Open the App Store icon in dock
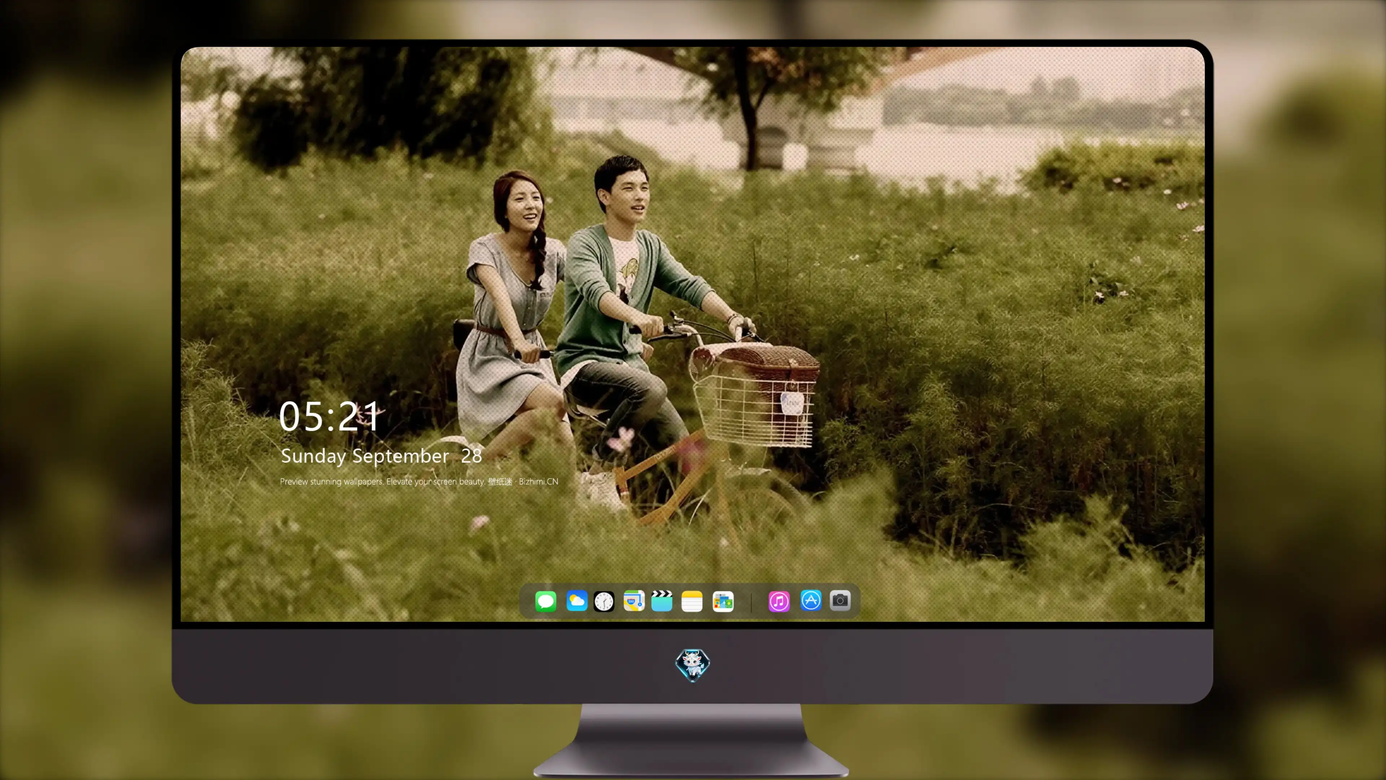1386x780 pixels. pos(811,600)
